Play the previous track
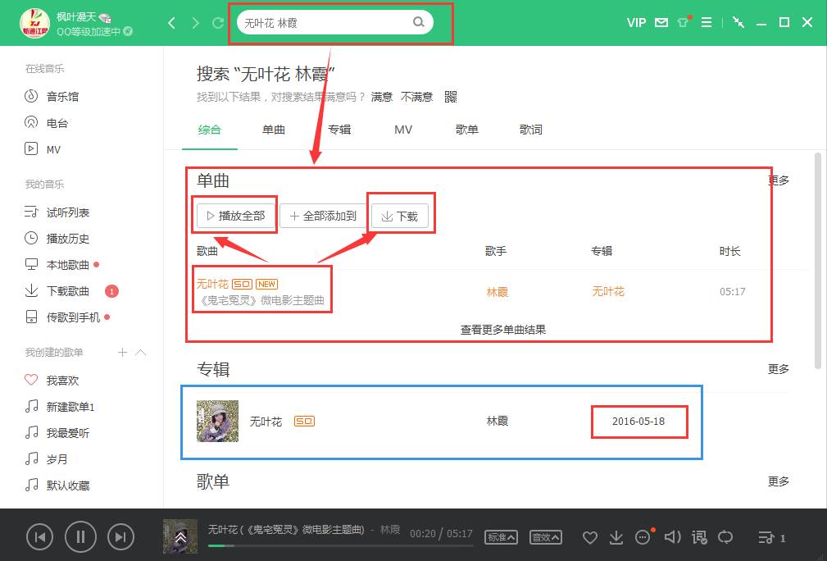This screenshot has height=561, width=827. tap(39, 536)
